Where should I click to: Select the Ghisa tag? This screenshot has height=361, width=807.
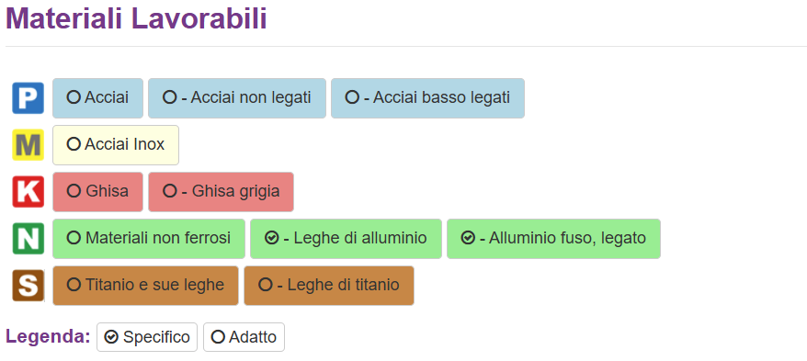click(x=97, y=192)
